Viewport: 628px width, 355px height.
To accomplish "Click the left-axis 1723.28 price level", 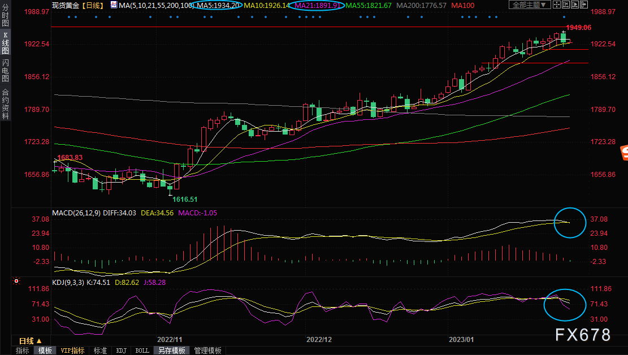I will coord(37,141).
